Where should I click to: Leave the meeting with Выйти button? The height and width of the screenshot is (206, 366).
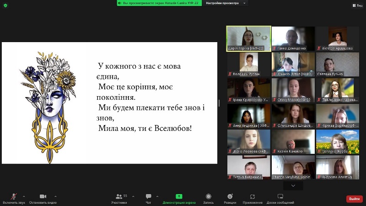coord(354,199)
